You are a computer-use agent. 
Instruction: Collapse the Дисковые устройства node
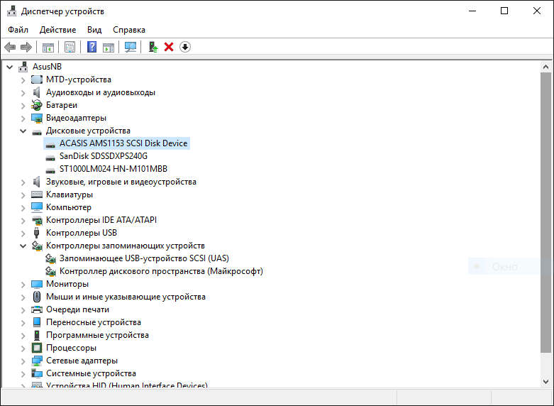tap(23, 131)
